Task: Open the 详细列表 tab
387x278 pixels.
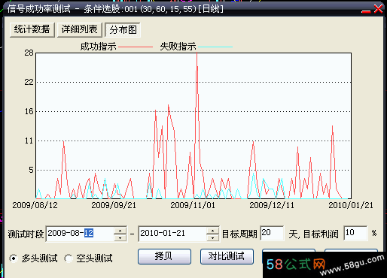Action: (80, 30)
